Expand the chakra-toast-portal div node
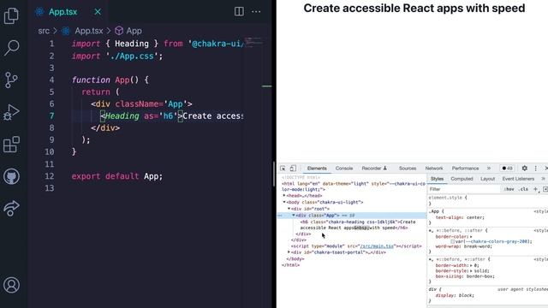 tap(289, 252)
